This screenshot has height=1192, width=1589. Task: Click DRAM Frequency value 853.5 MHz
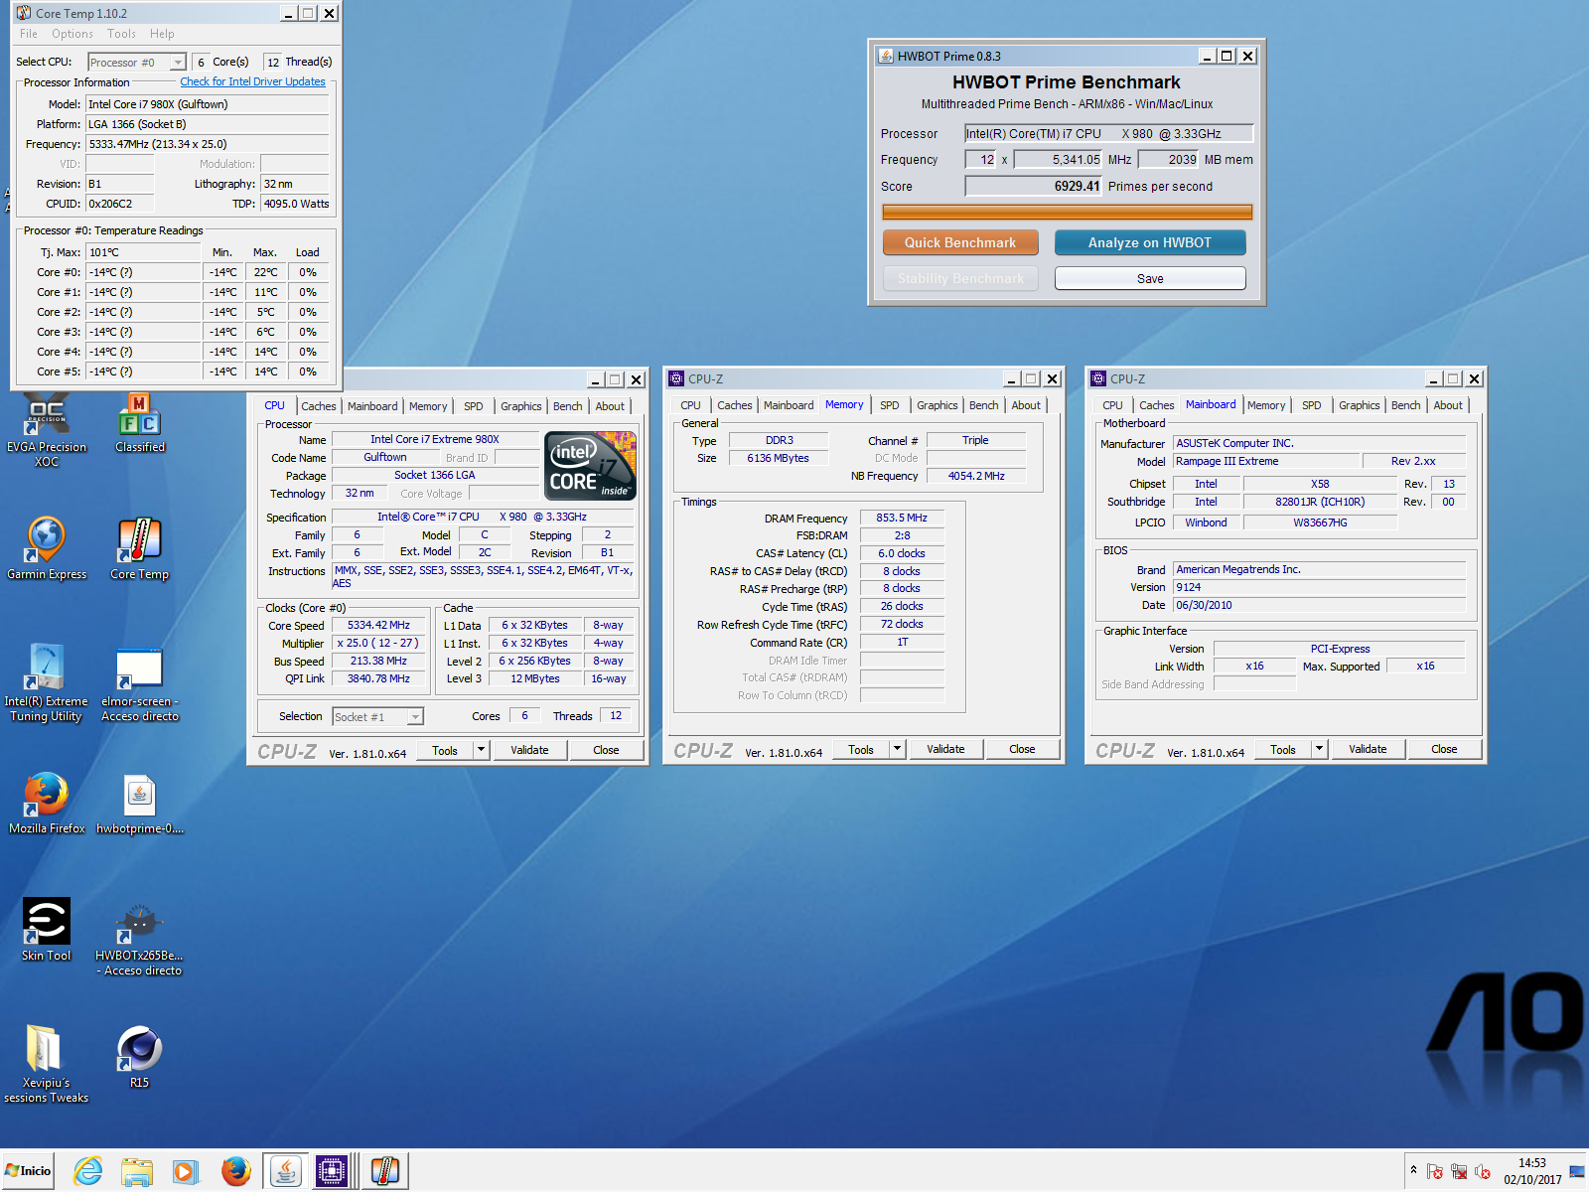pos(902,518)
